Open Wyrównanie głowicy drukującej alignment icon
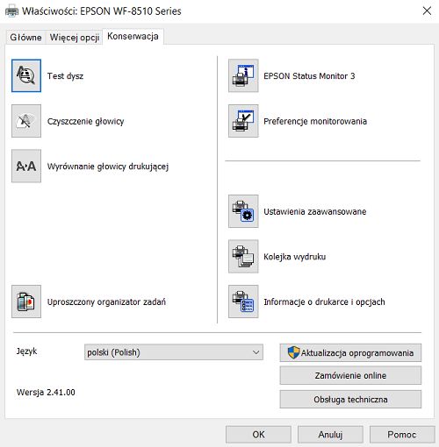439x447 pixels. coord(26,166)
